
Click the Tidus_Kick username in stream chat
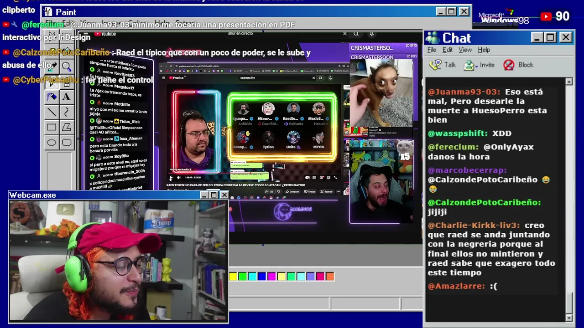click(x=130, y=122)
